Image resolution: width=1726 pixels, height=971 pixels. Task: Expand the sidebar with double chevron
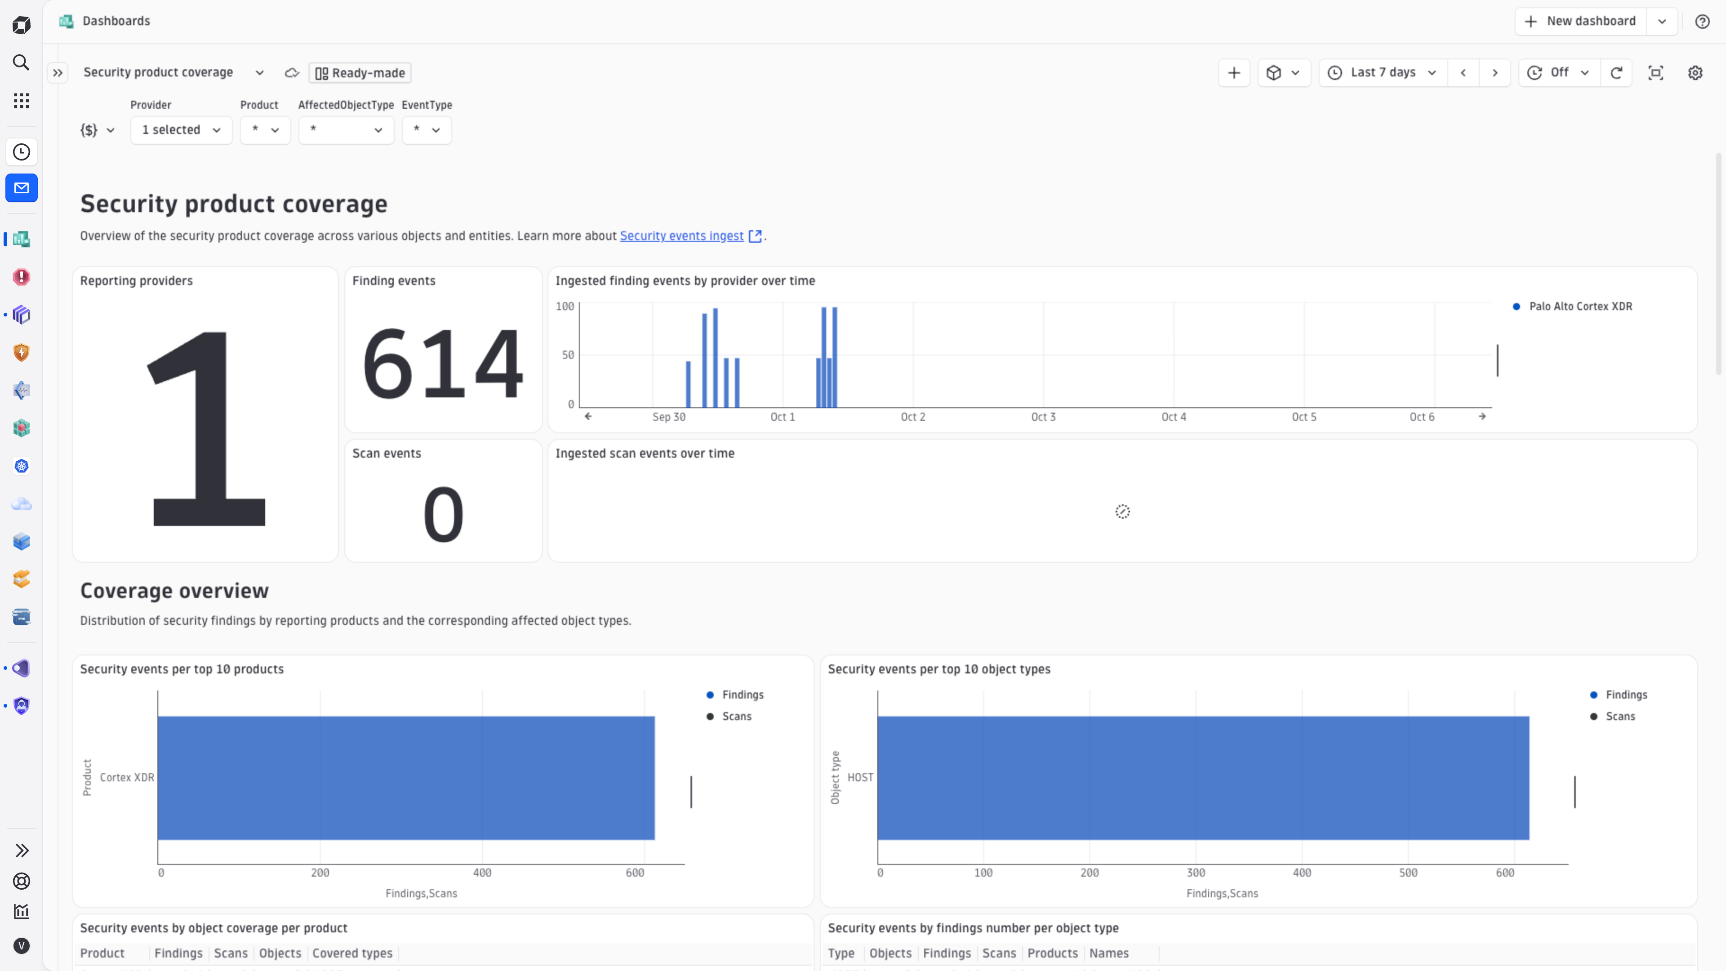pos(22,851)
